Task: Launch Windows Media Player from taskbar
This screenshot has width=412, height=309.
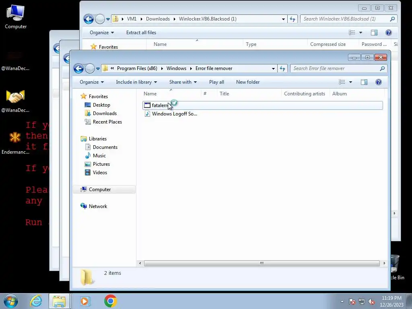Action: [84, 301]
